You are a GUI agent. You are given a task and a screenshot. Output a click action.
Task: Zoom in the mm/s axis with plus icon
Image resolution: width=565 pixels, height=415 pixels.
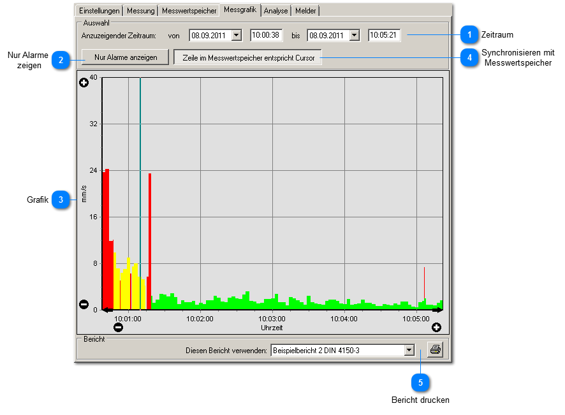[x=84, y=83]
